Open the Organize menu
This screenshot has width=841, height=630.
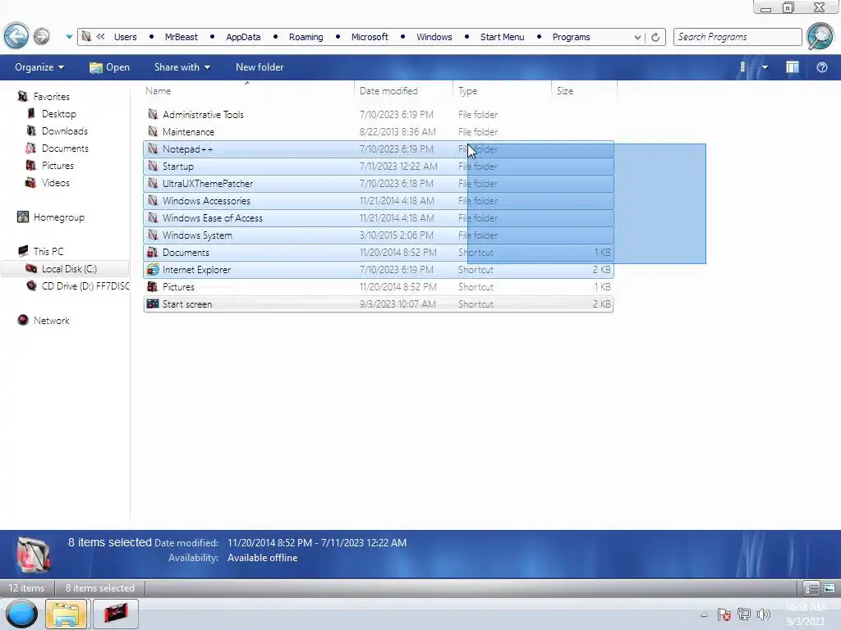pyautogui.click(x=39, y=67)
